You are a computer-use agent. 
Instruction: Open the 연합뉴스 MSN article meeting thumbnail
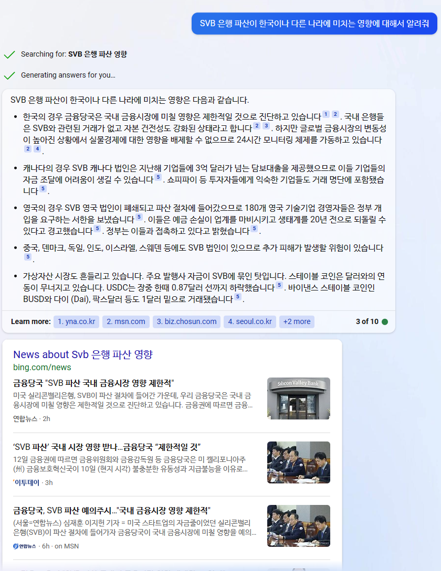298,526
